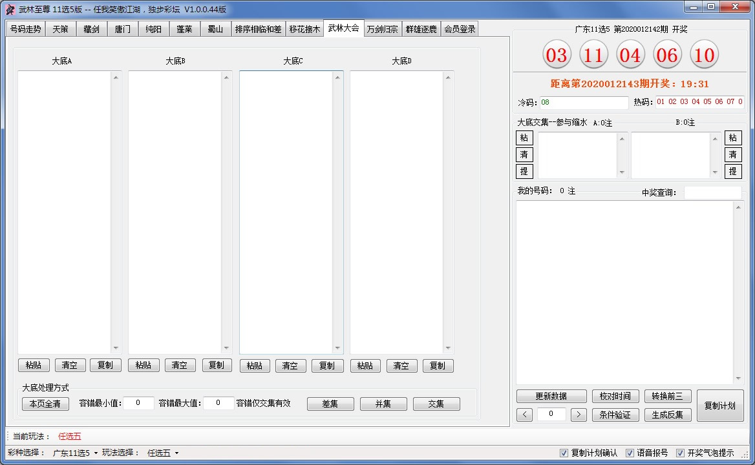Click the right arrow stepper beside the number box
Screen dimensions: 755x465
pyautogui.click(x=578, y=414)
